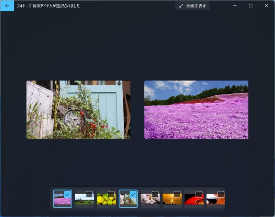The height and width of the screenshot is (217, 275).
Task: Select the garden clock thumbnail in filmstrip
Action: [x=128, y=199]
